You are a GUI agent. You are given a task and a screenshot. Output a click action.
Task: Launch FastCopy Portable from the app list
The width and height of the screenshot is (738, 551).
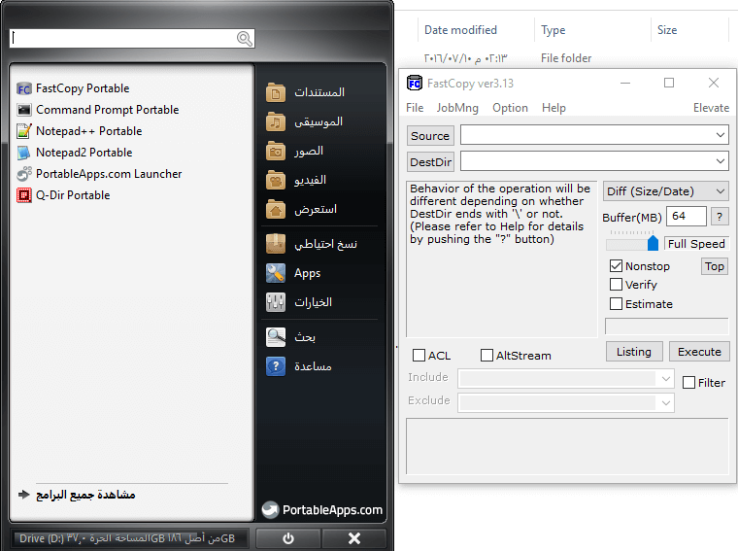74,88
